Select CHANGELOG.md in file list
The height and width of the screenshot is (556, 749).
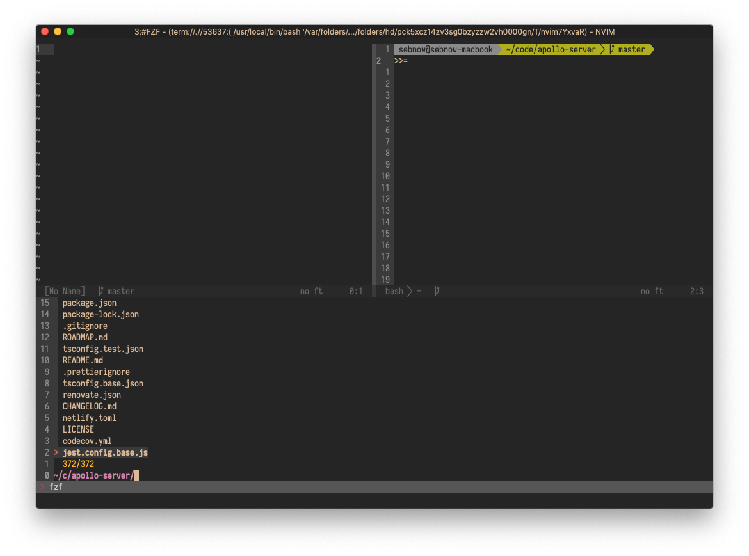90,407
